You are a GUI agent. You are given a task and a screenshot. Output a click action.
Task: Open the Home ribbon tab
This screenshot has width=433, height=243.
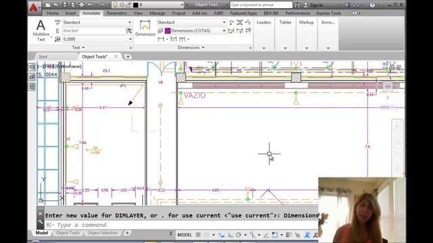click(53, 13)
